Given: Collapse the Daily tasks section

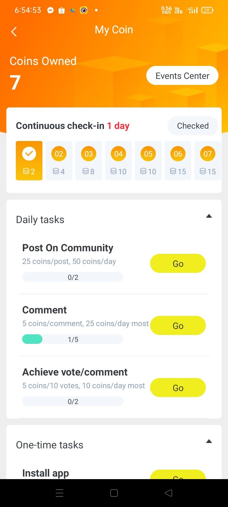Looking at the screenshot, I should point(209,216).
